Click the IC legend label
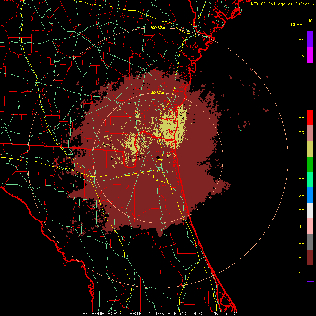The image size is (316, 316). point(302,227)
